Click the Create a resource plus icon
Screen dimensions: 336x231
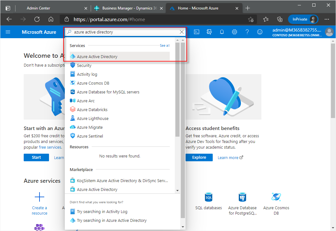(40, 198)
